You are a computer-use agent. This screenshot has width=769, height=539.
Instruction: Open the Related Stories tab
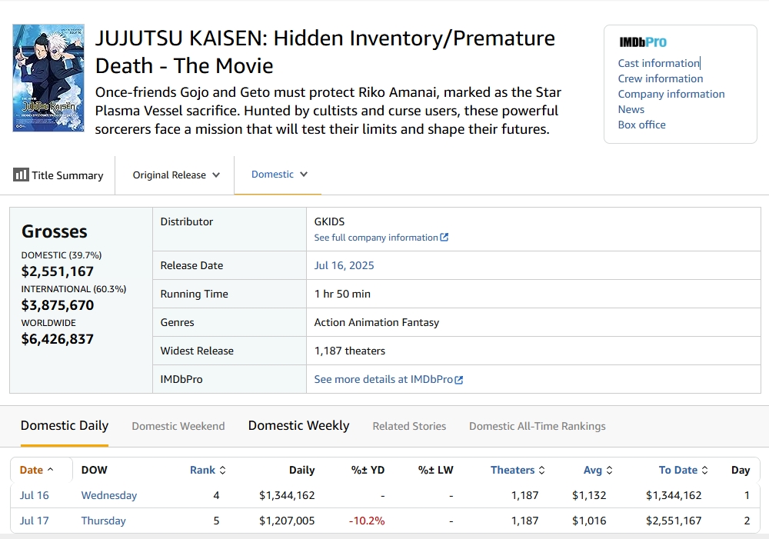[x=409, y=426]
